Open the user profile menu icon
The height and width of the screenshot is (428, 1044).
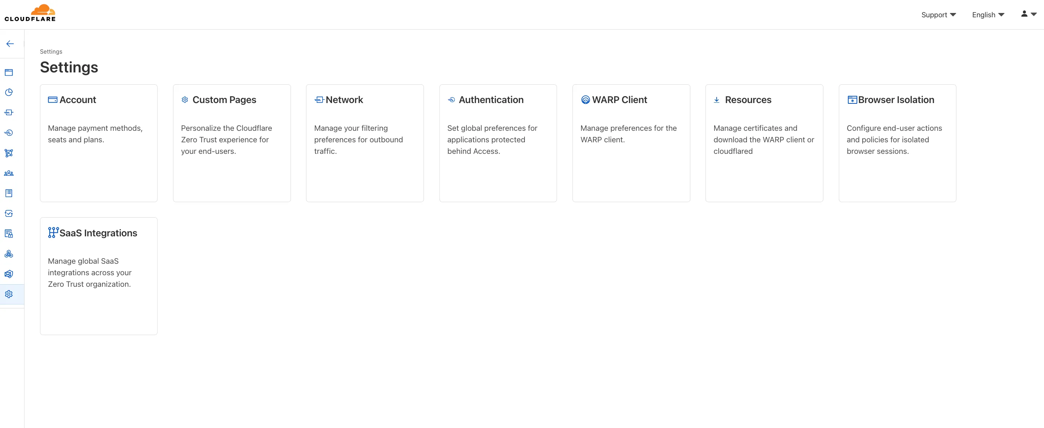(x=1028, y=14)
